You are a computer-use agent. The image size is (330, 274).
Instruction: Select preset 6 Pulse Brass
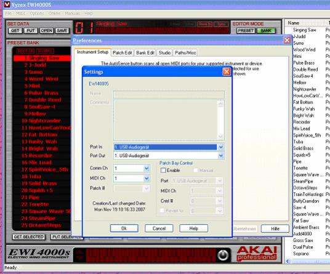(42, 93)
